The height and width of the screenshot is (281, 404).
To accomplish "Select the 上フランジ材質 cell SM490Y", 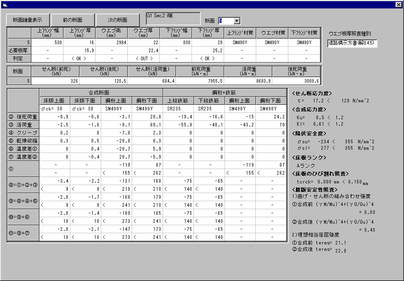I will tap(240, 43).
